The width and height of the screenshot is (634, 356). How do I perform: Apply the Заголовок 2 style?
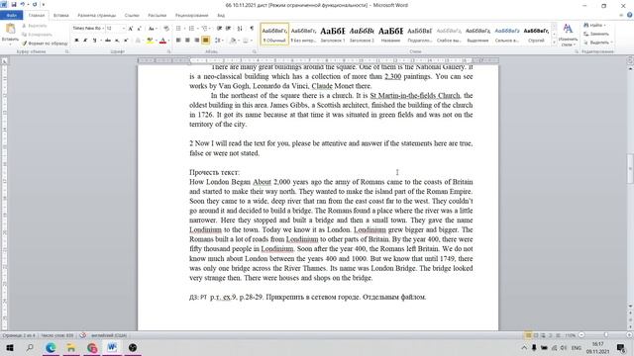[x=362, y=34]
